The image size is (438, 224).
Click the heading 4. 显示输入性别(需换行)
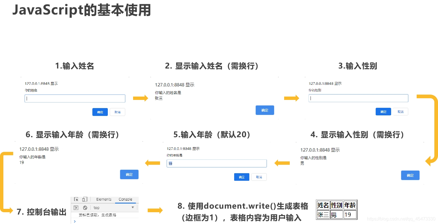358,135
